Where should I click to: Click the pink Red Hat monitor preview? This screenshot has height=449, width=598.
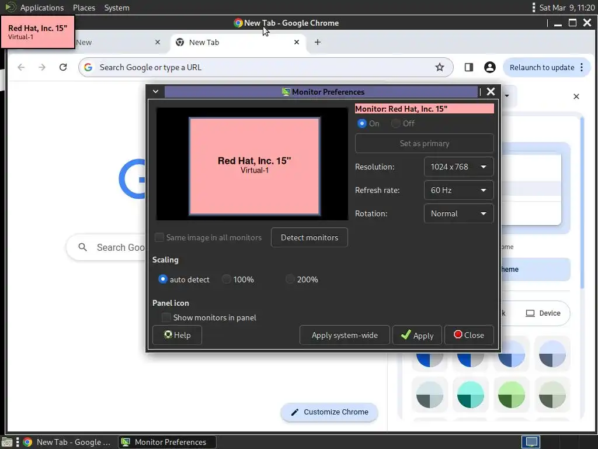(x=255, y=166)
